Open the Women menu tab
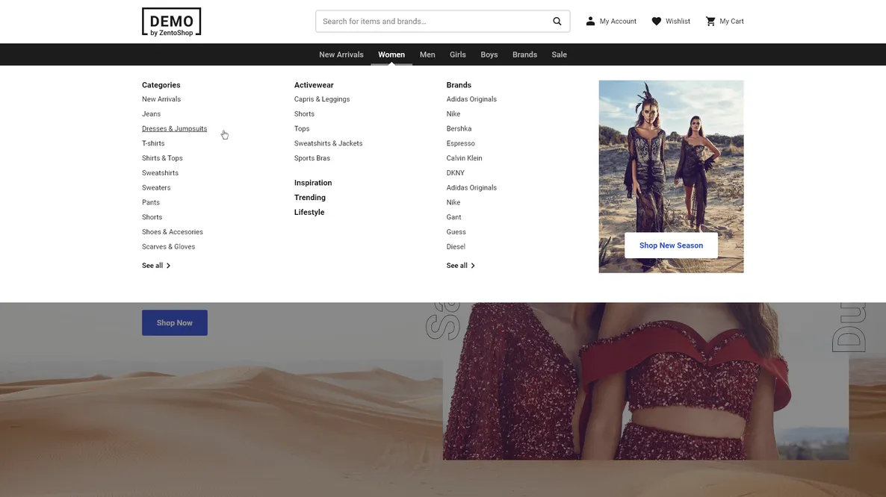This screenshot has width=886, height=497. pos(391,54)
